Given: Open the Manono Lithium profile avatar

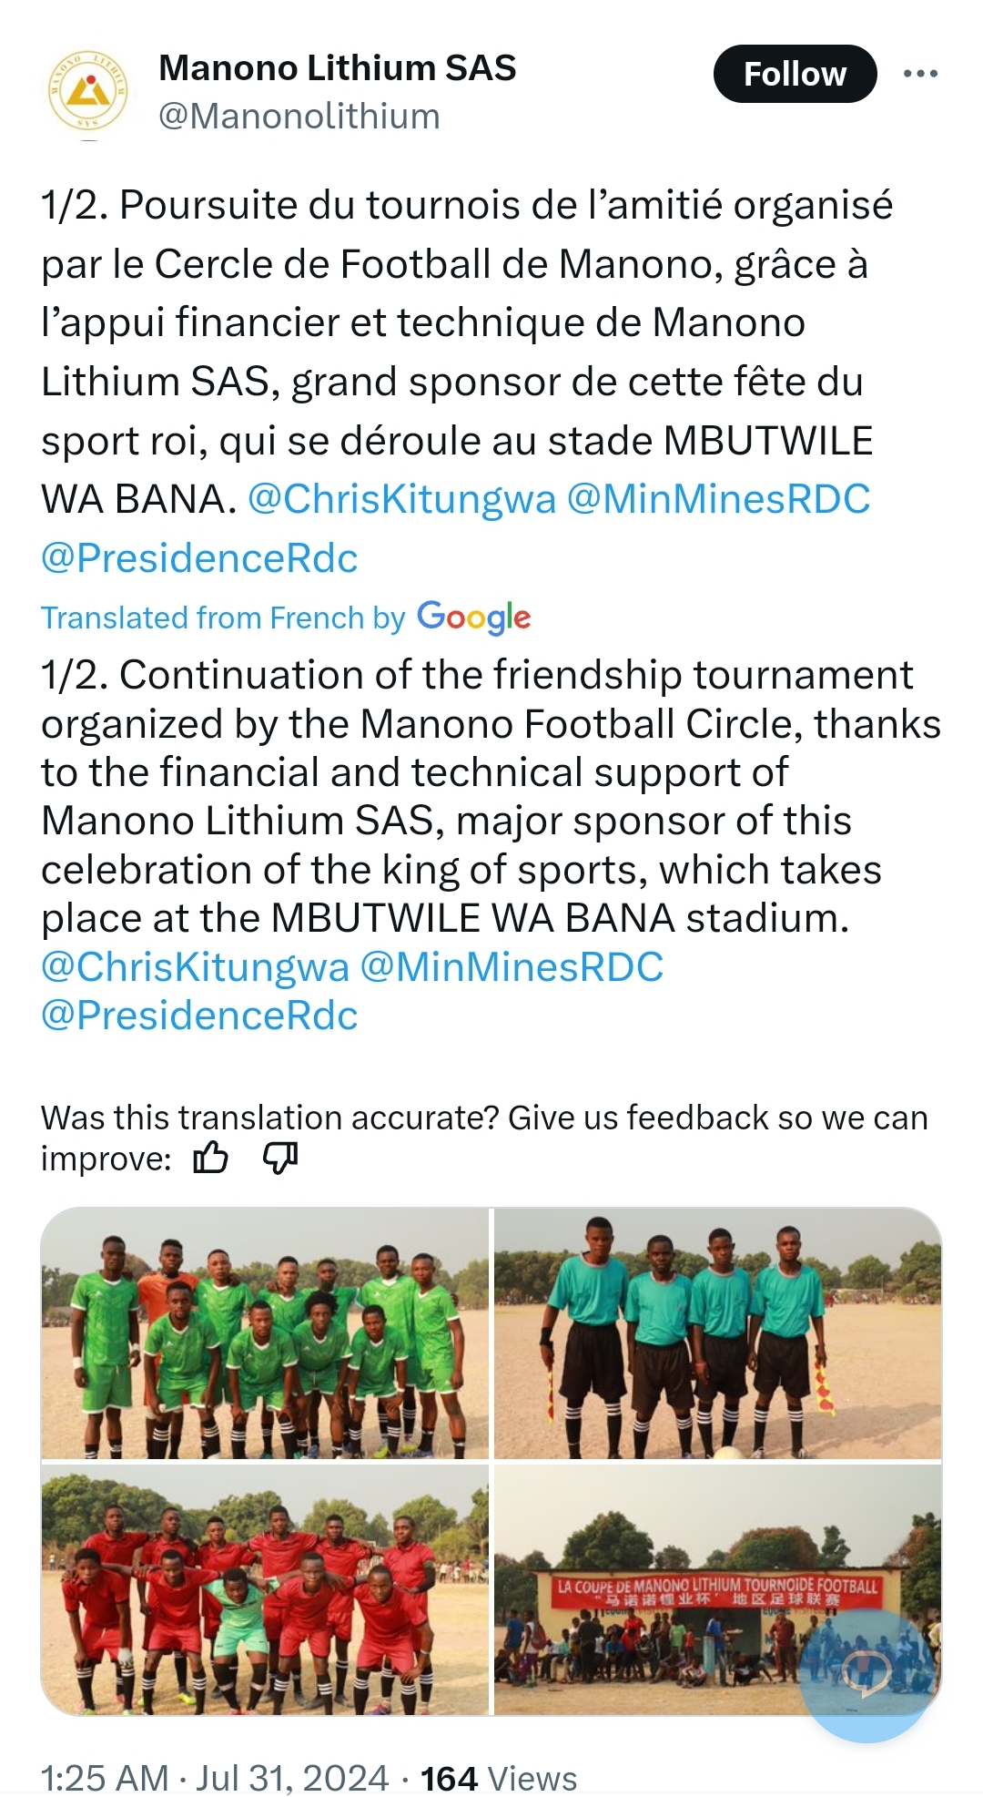Looking at the screenshot, I should pyautogui.click(x=87, y=93).
